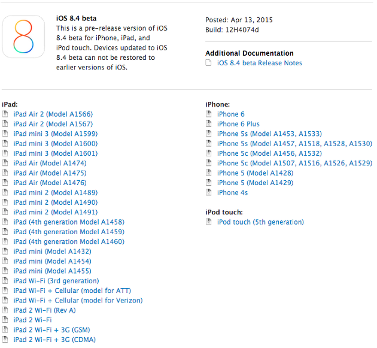Click the 'Additional Documentation' heading

[250, 53]
